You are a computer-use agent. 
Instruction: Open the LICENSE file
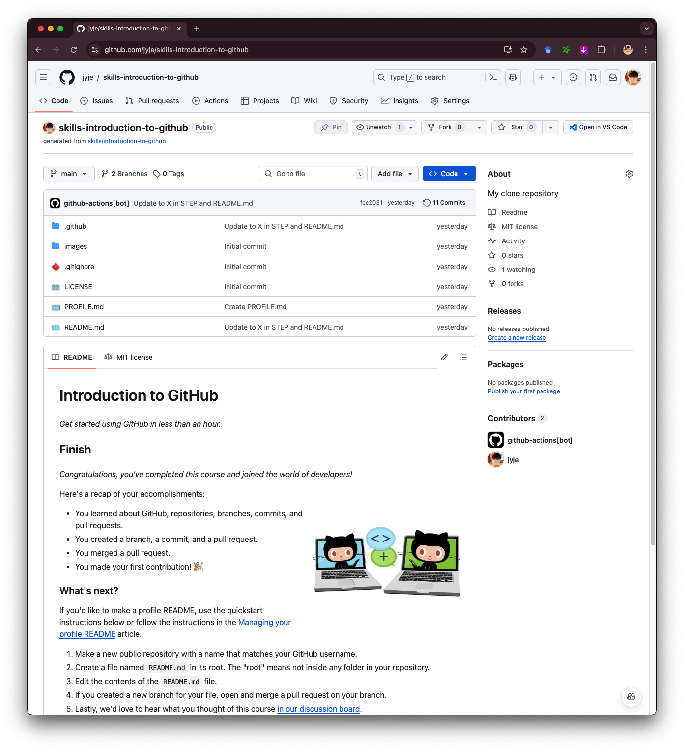click(x=78, y=287)
